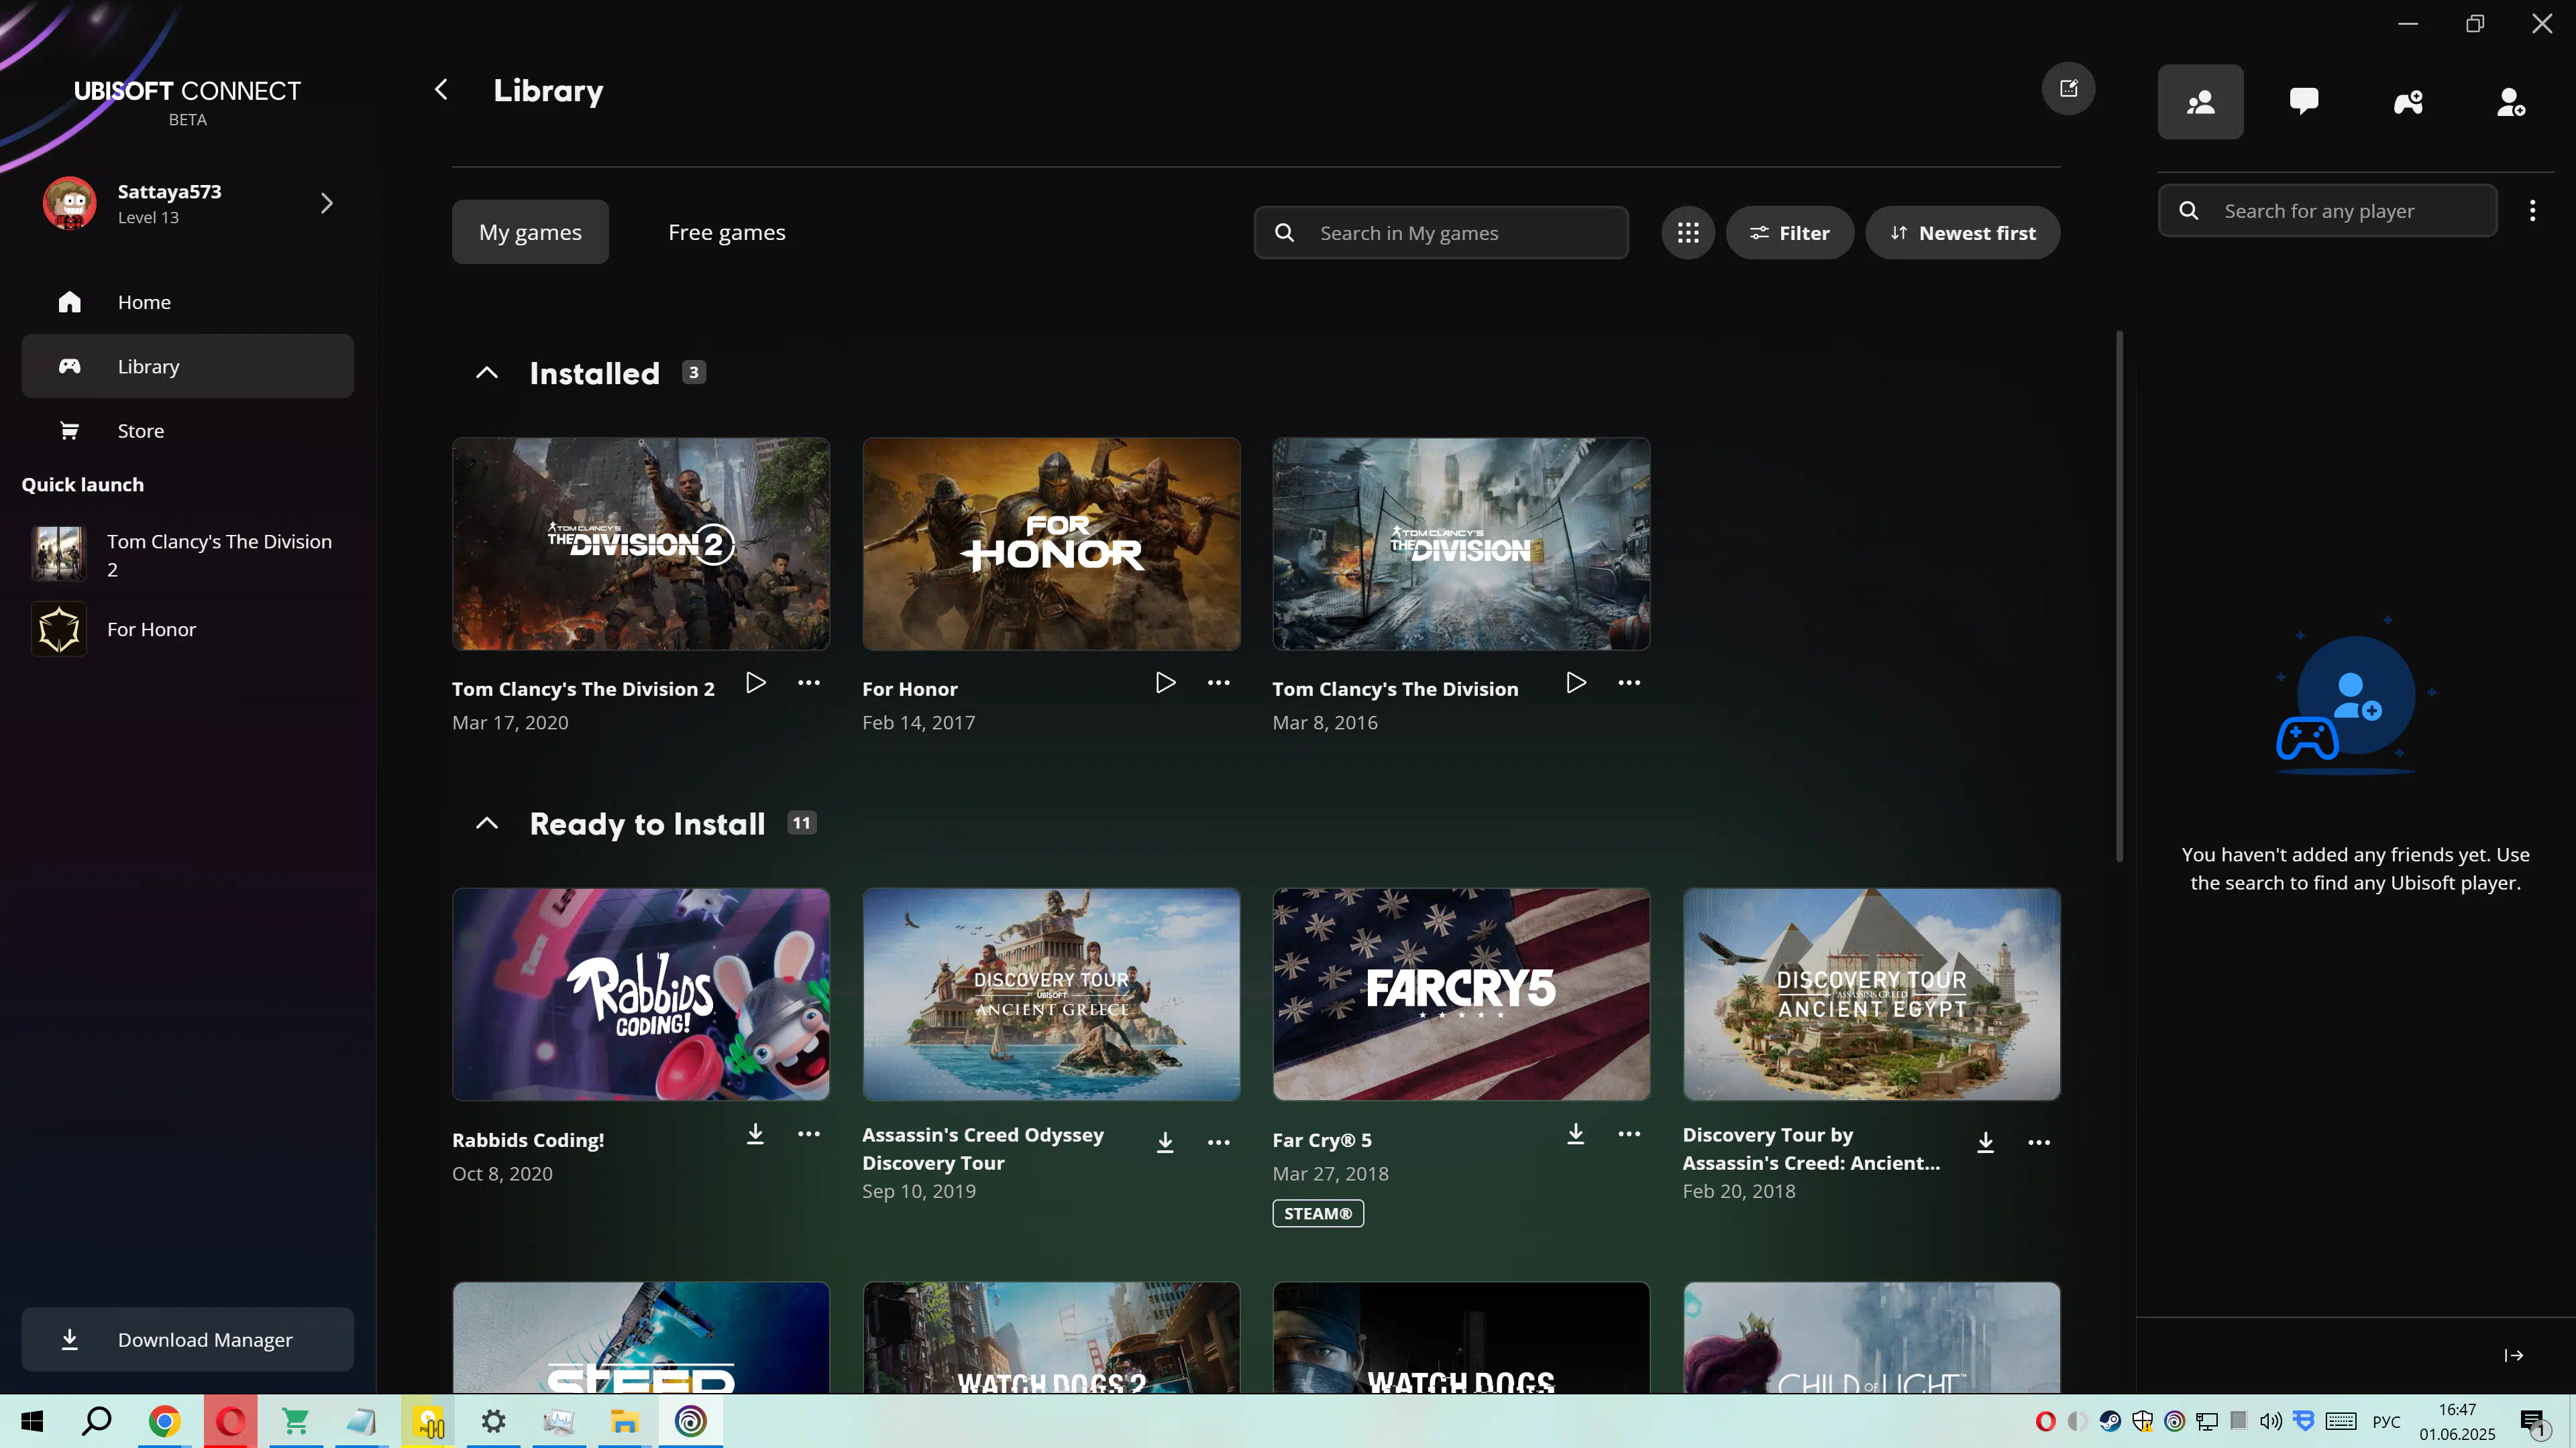
Task: Open File Explorer from the taskbar
Action: click(625, 1421)
